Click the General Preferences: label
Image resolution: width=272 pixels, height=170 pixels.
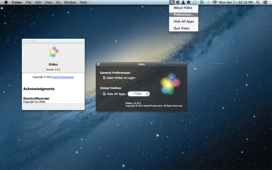click(x=115, y=73)
